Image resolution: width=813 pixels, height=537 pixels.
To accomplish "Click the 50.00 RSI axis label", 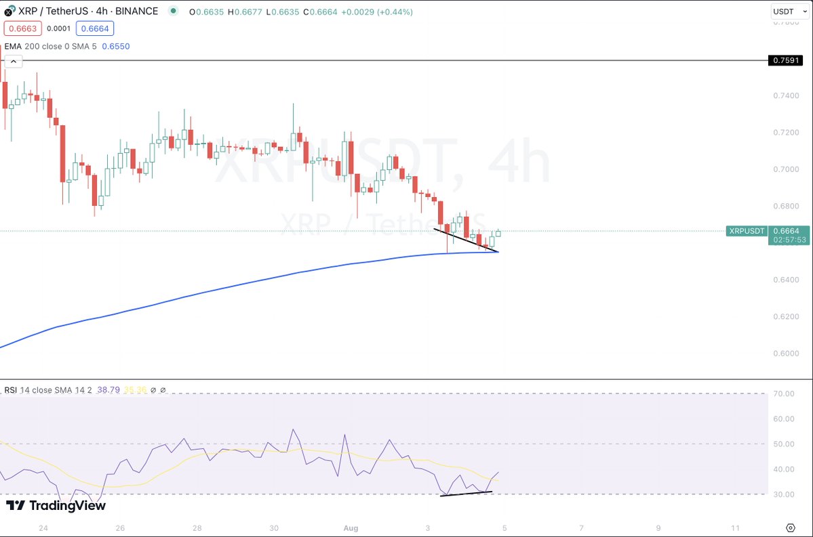I will click(783, 444).
